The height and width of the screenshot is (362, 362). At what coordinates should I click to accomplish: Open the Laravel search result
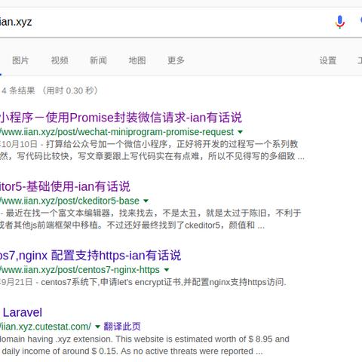click(x=22, y=312)
